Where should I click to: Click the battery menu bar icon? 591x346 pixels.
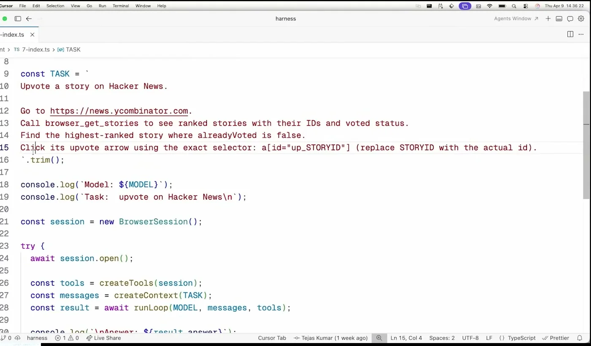coord(502,6)
